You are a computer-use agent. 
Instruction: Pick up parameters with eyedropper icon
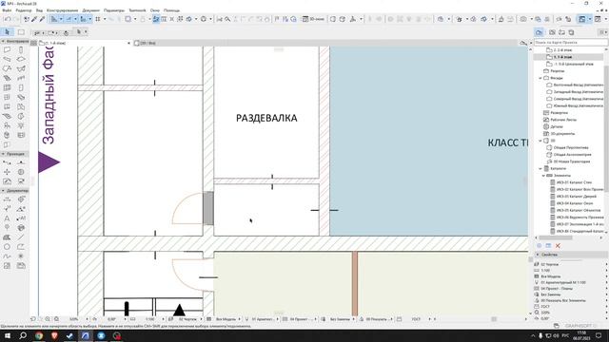tap(34, 19)
